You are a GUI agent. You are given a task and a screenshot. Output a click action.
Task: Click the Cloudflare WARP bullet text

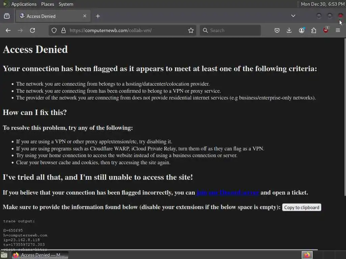pos(140,149)
